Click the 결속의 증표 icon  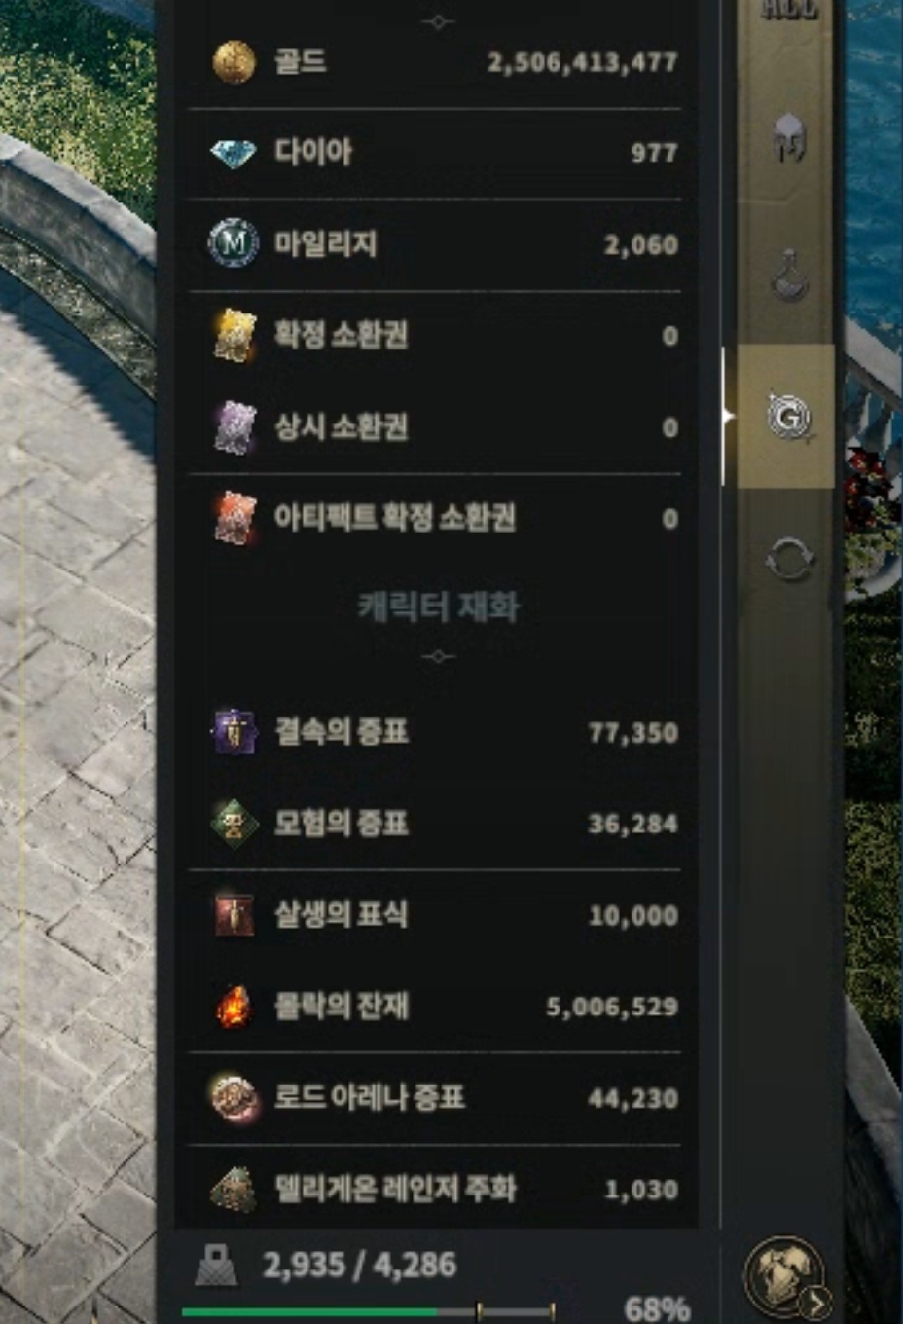(x=235, y=732)
